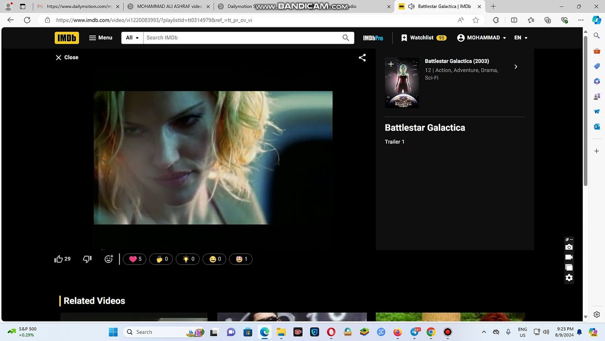Image resolution: width=605 pixels, height=341 pixels.
Task: Focus the Search IMDb field
Action: click(x=242, y=38)
